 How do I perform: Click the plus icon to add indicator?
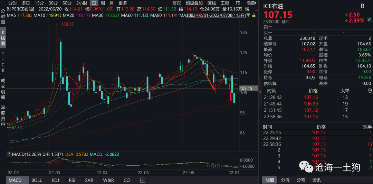click(143, 180)
